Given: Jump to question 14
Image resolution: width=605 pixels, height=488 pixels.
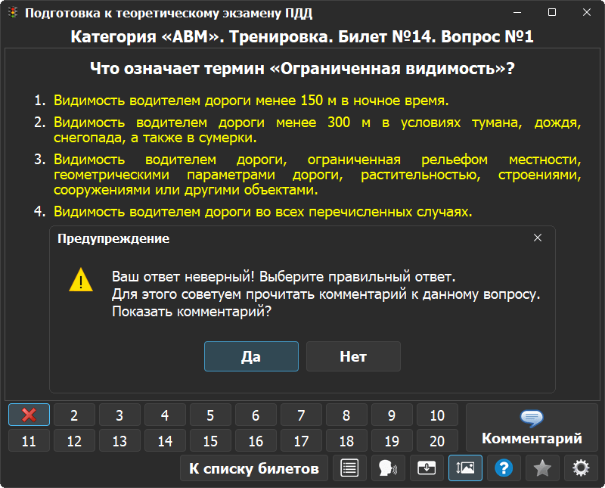Looking at the screenshot, I should click(x=165, y=440).
